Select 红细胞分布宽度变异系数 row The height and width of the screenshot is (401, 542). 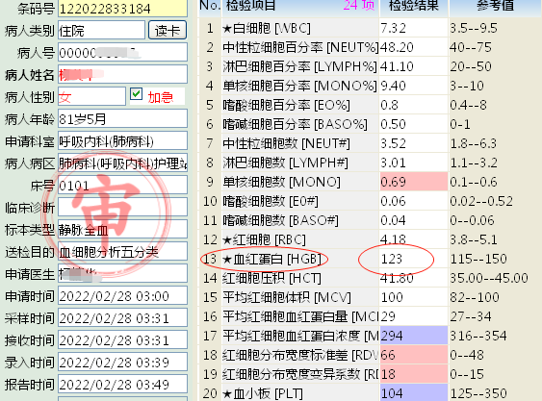370,374
